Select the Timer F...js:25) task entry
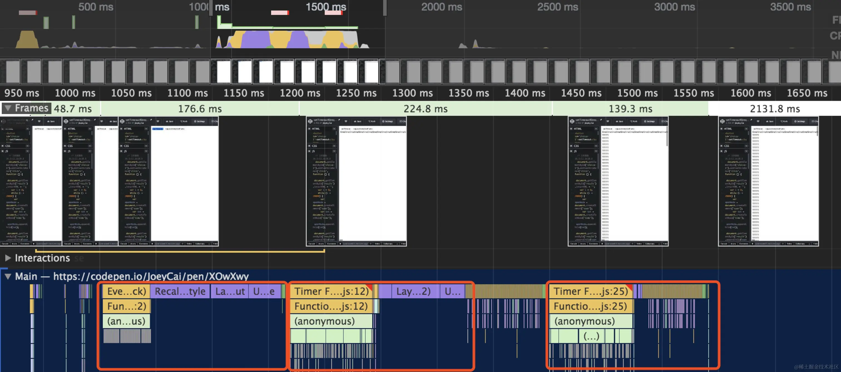This screenshot has width=841, height=372. (x=590, y=291)
